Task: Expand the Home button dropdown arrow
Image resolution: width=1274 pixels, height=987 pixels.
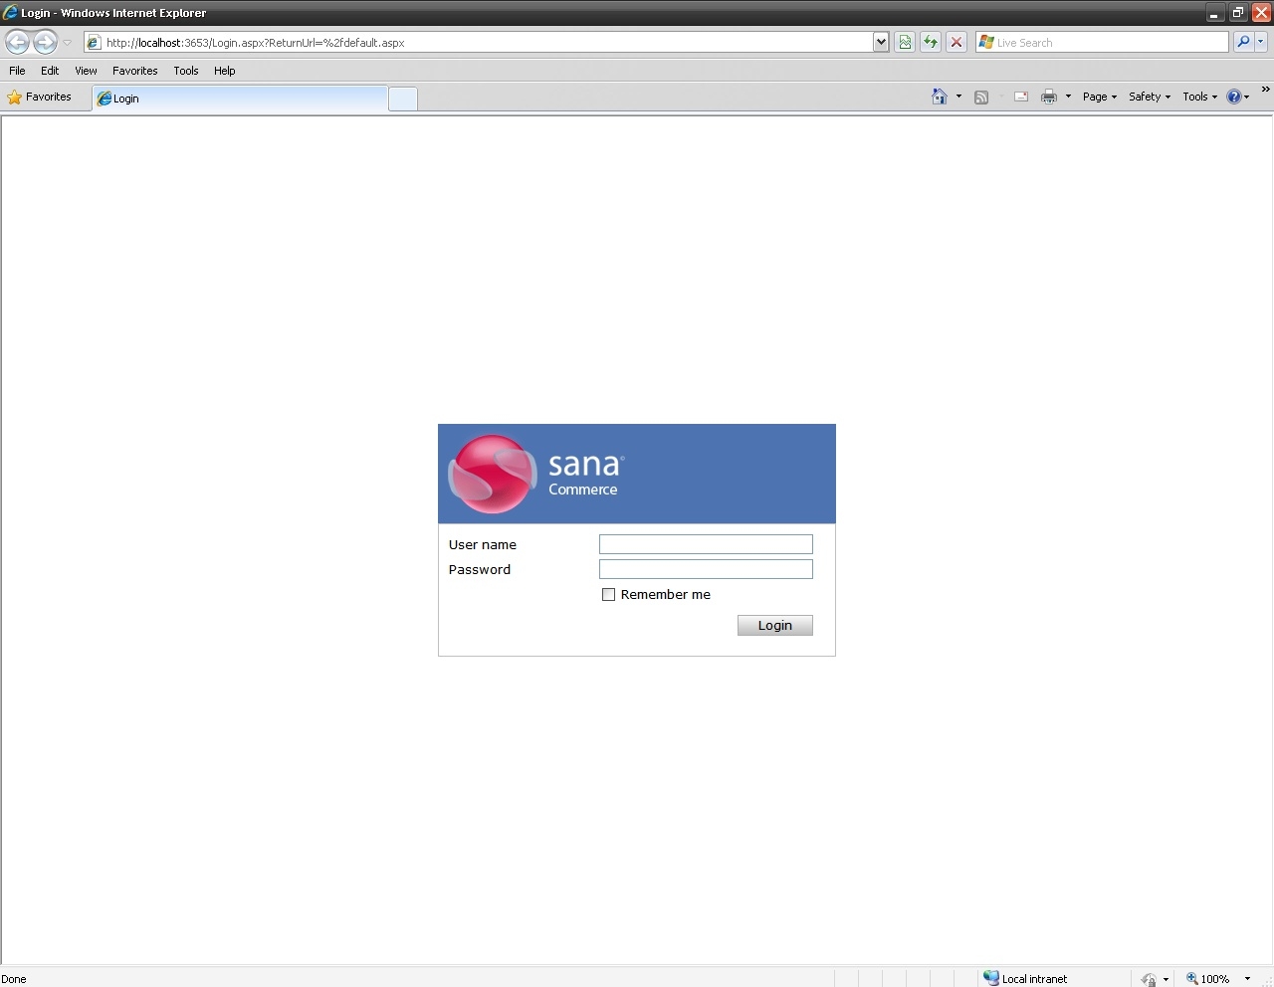Action: (x=958, y=97)
